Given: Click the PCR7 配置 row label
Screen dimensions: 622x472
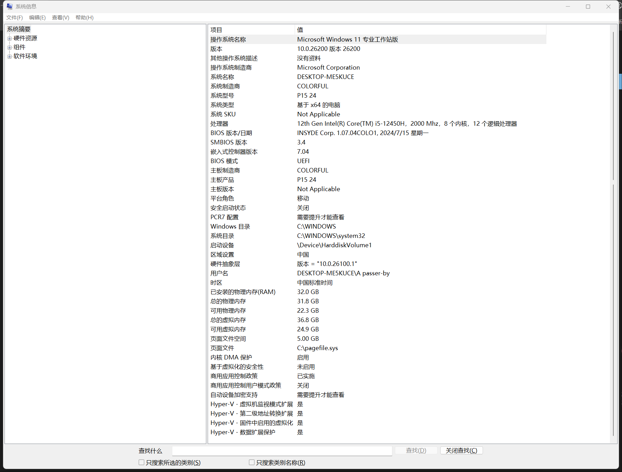Looking at the screenshot, I should (225, 217).
